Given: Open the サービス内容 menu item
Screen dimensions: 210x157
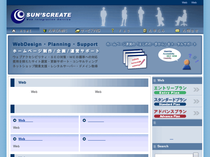Looking at the screenshot, I should [x=88, y=31].
